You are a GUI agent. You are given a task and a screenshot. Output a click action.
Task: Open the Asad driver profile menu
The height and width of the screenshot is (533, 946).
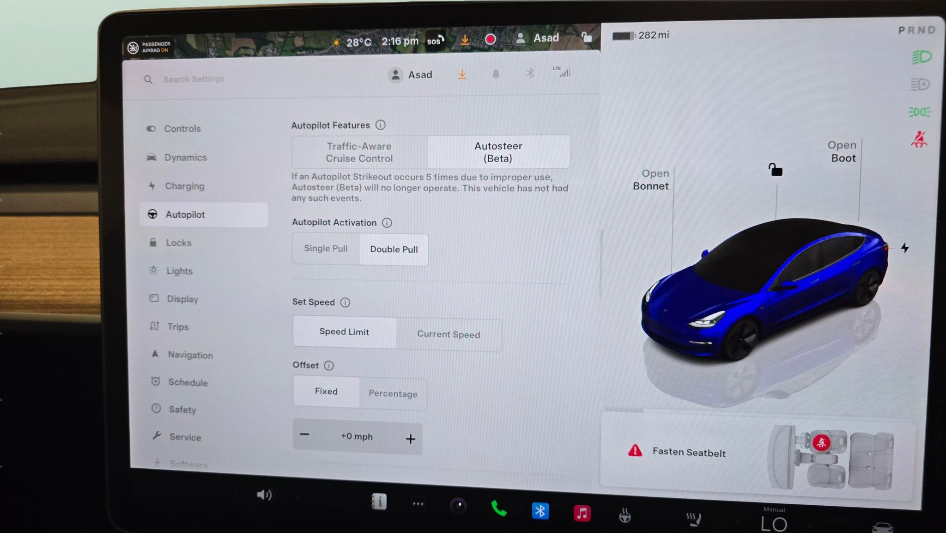click(x=410, y=74)
